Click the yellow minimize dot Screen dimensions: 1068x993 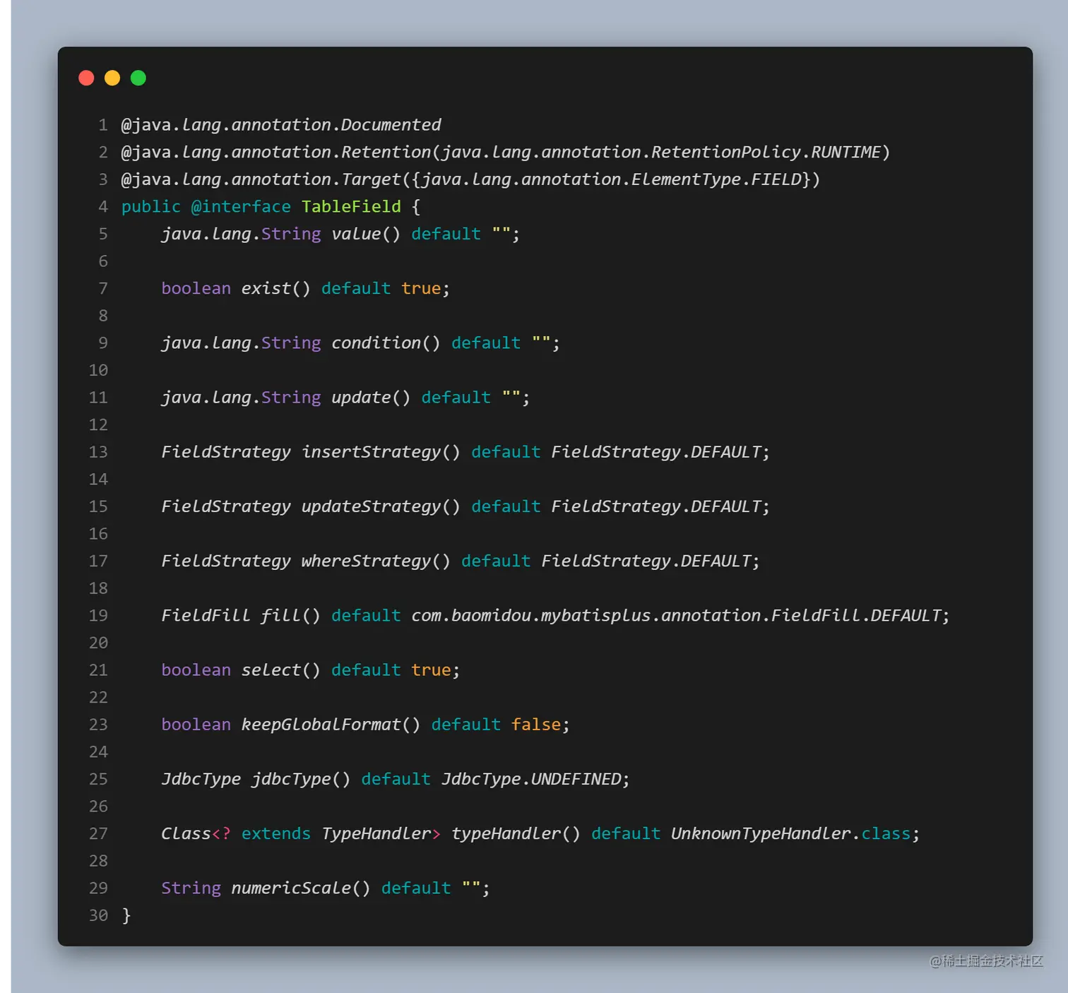click(112, 78)
